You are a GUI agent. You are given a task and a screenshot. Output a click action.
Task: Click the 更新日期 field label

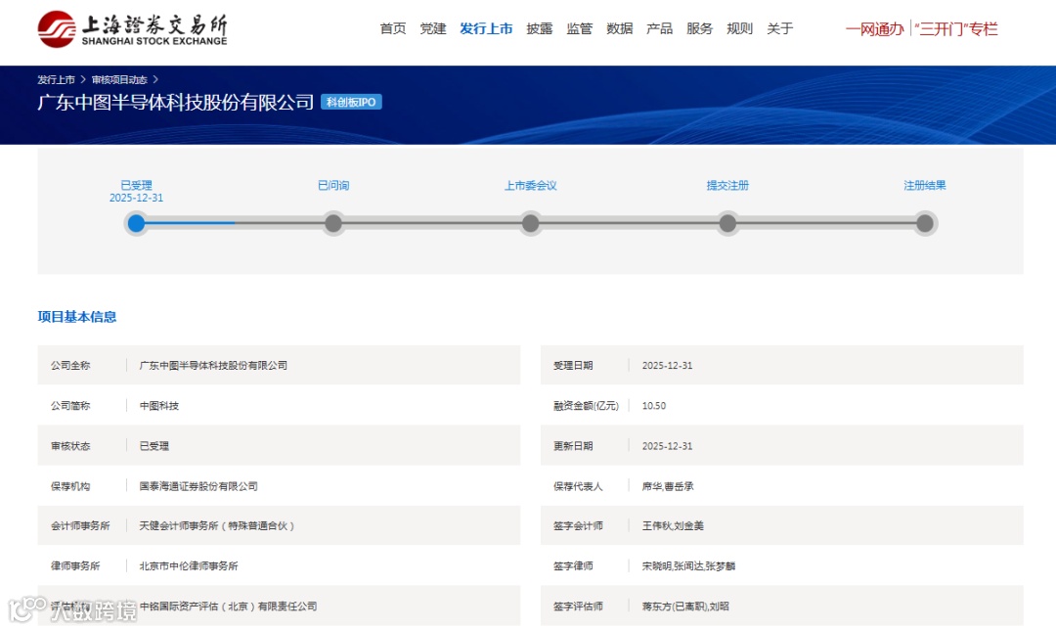(x=573, y=446)
